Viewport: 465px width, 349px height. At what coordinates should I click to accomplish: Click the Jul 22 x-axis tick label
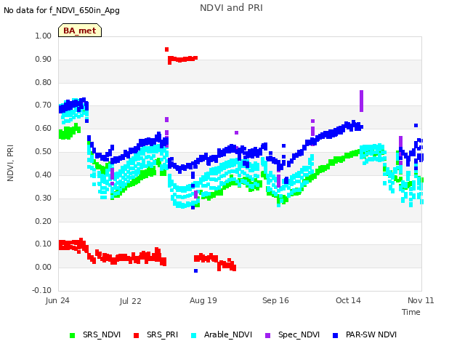pos(131,301)
